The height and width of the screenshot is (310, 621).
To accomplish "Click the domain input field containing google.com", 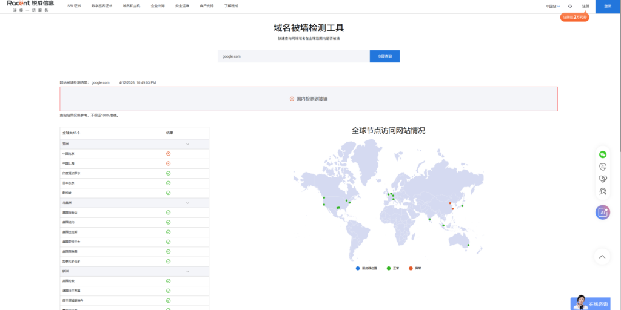I will 294,56.
